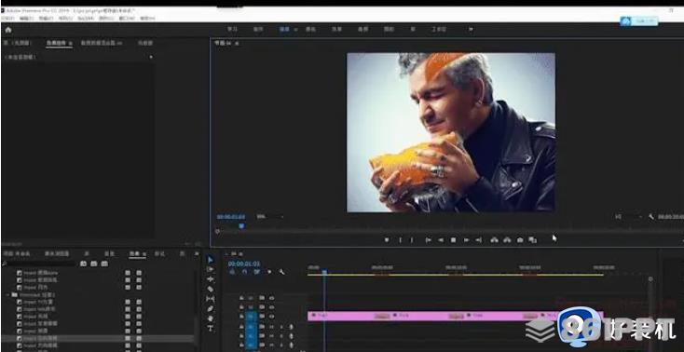This screenshot has height=352, width=684.
Task: Click the Home icon in the header
Action: click(7, 30)
